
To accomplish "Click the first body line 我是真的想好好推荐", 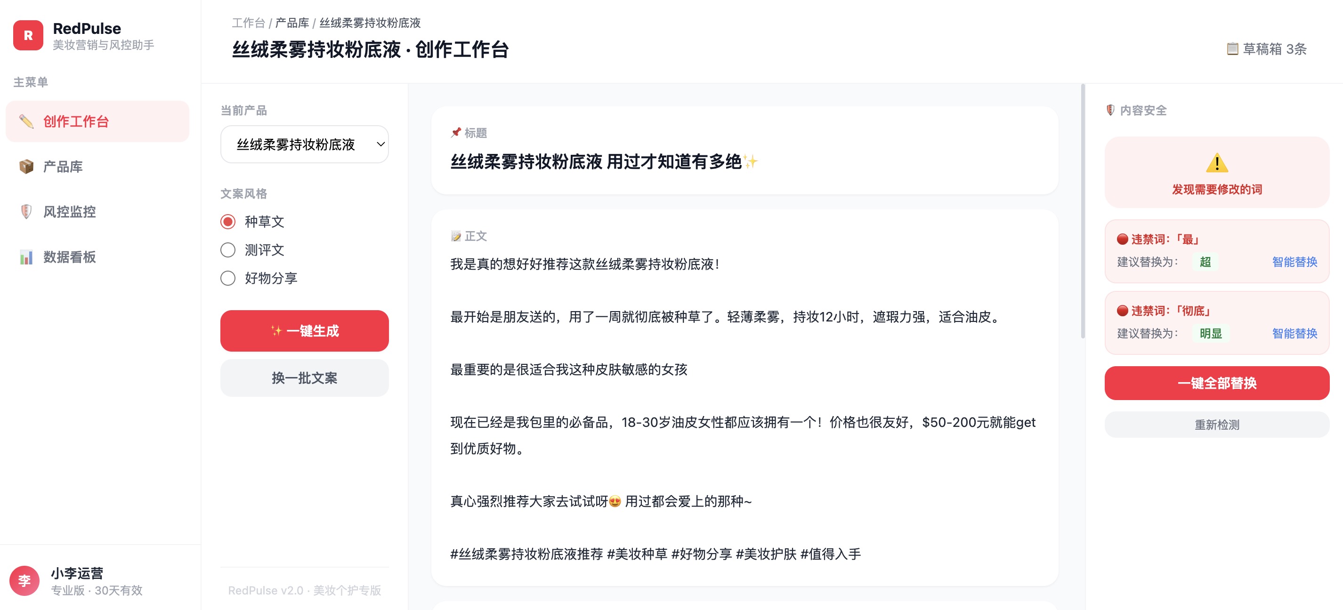I will 585,264.
